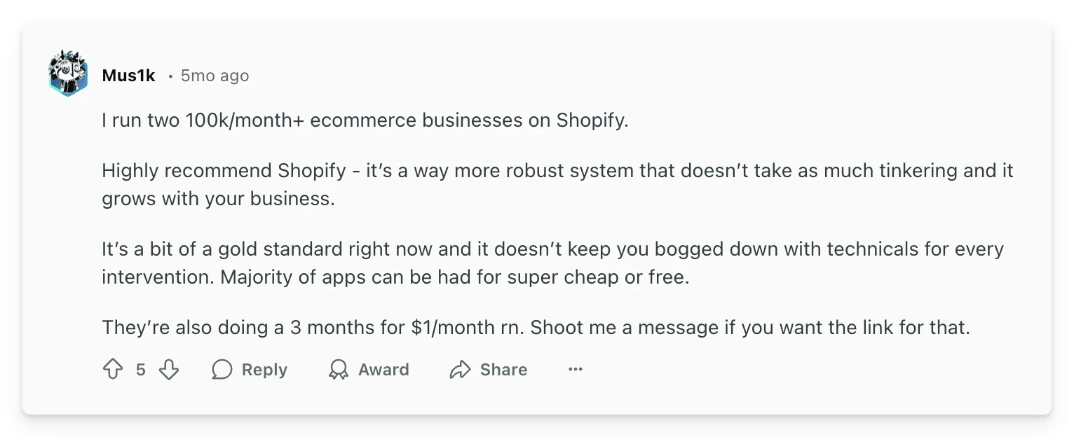This screenshot has height=437, width=1074.
Task: Click the "5mo ago" timestamp
Action: click(215, 75)
